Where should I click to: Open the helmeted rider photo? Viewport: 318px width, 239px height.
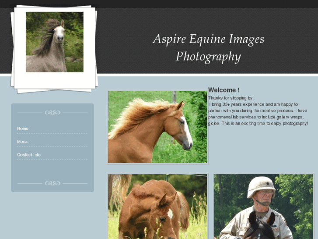pos(263,207)
